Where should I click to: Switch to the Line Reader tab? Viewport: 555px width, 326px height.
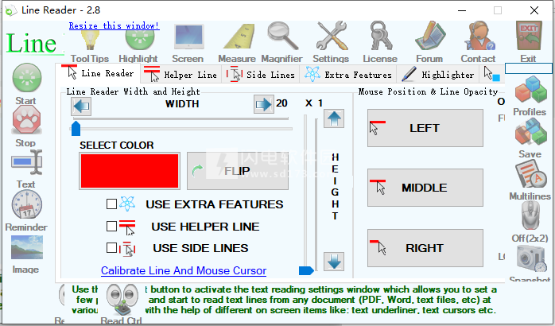pos(98,73)
